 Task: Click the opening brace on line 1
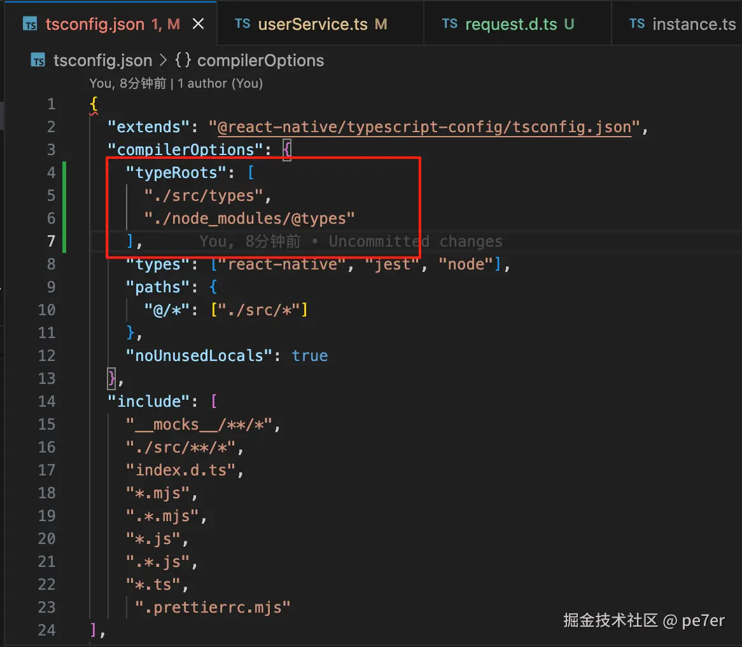click(94, 104)
